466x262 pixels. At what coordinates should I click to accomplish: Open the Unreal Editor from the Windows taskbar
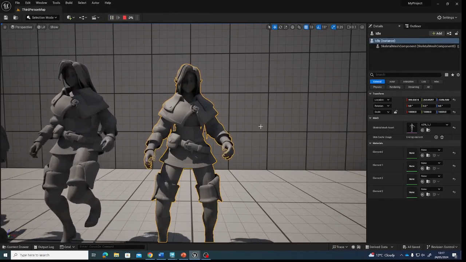tap(195, 255)
